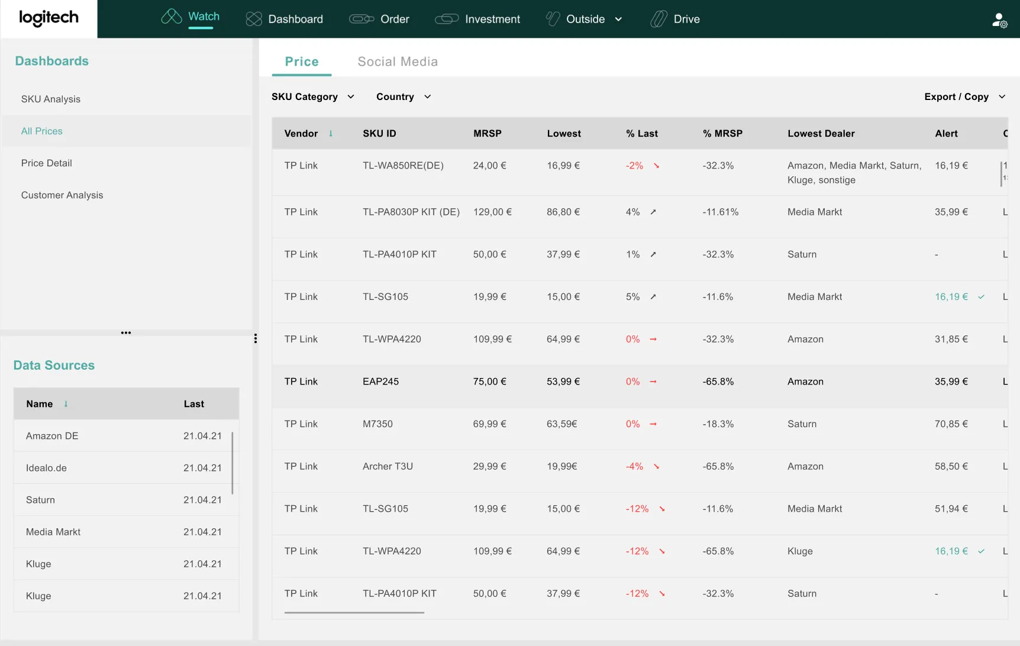This screenshot has width=1020, height=646.
Task: Switch to the Social Media tab
Action: [x=398, y=62]
